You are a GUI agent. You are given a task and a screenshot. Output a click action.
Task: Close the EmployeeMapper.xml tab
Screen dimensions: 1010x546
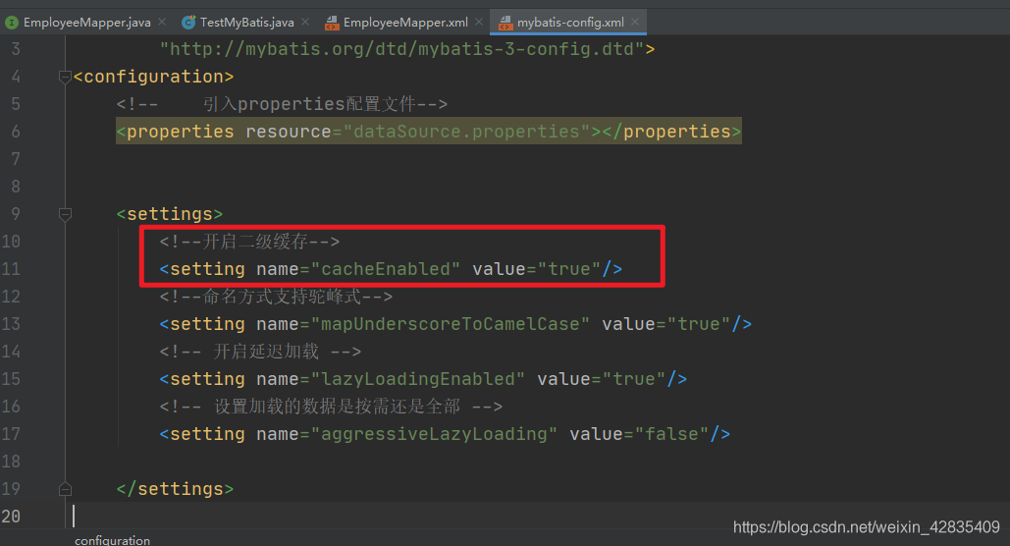(x=479, y=22)
